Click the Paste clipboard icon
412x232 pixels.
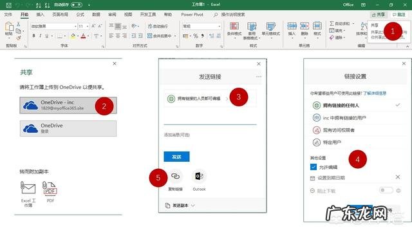pos(9,27)
